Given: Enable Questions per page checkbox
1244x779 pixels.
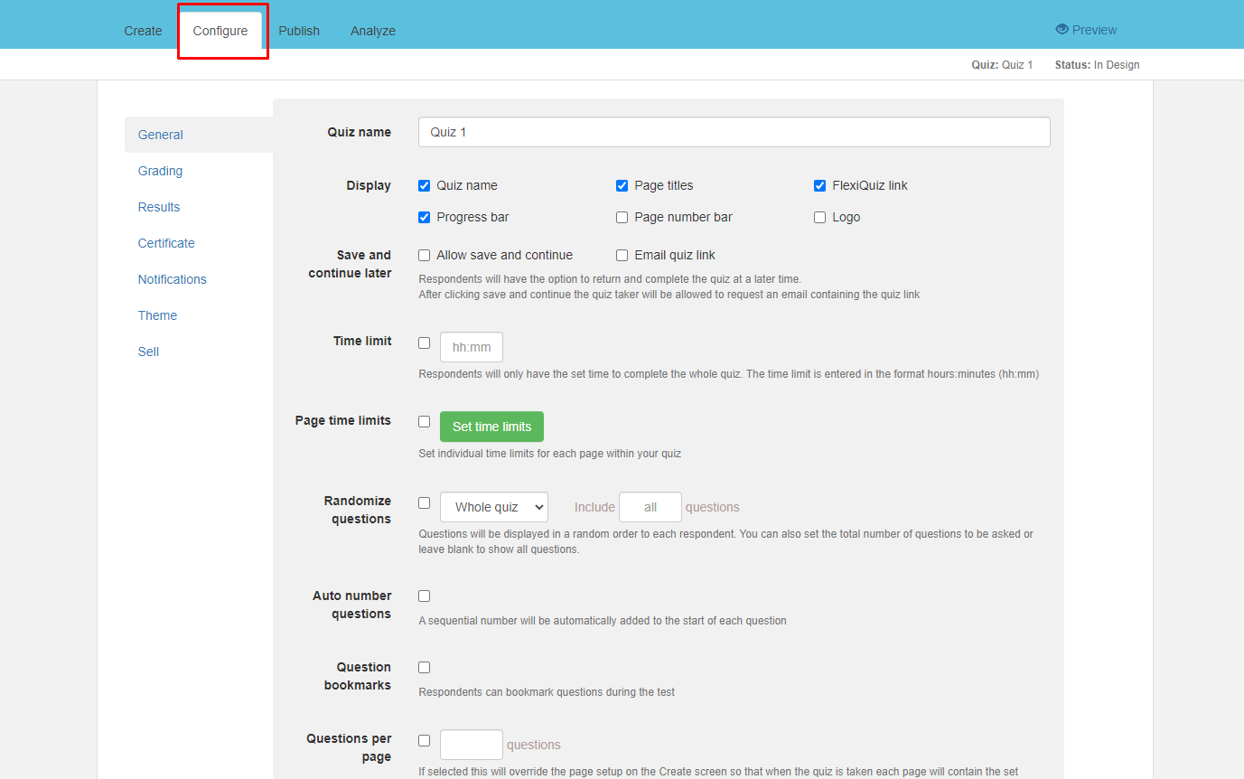Looking at the screenshot, I should (424, 740).
